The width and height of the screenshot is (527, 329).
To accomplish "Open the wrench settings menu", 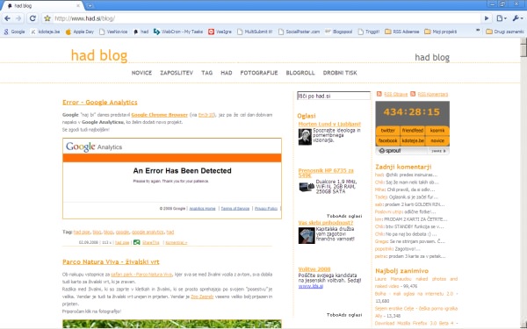I will coord(517,18).
